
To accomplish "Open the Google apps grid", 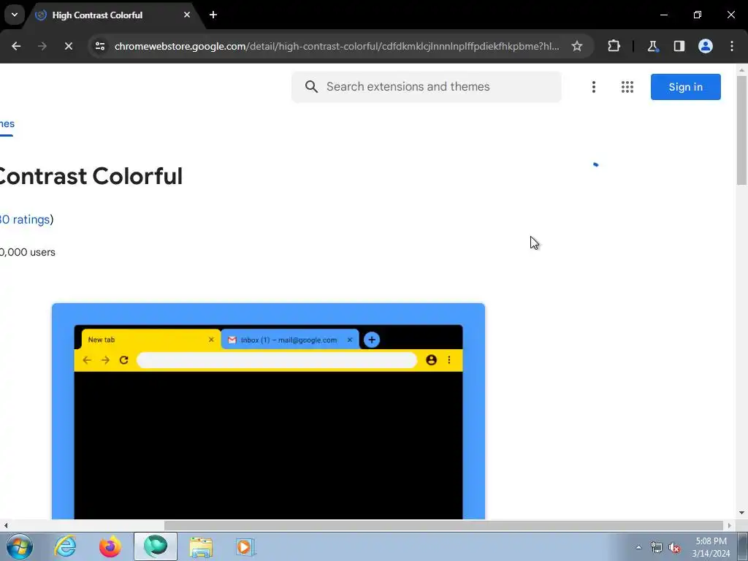I will click(x=627, y=87).
